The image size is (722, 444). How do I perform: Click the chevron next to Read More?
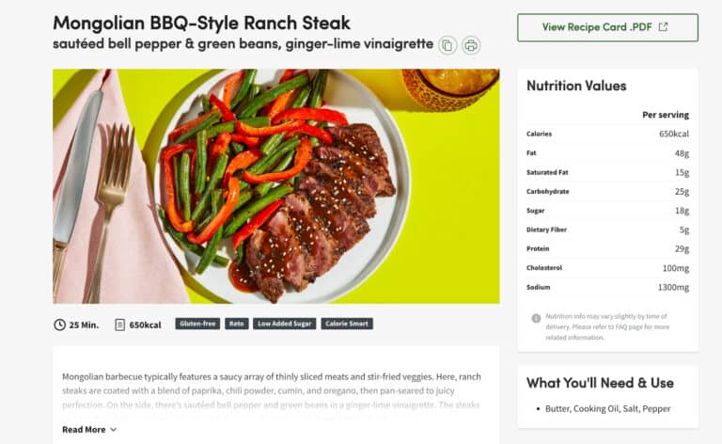[x=113, y=429]
